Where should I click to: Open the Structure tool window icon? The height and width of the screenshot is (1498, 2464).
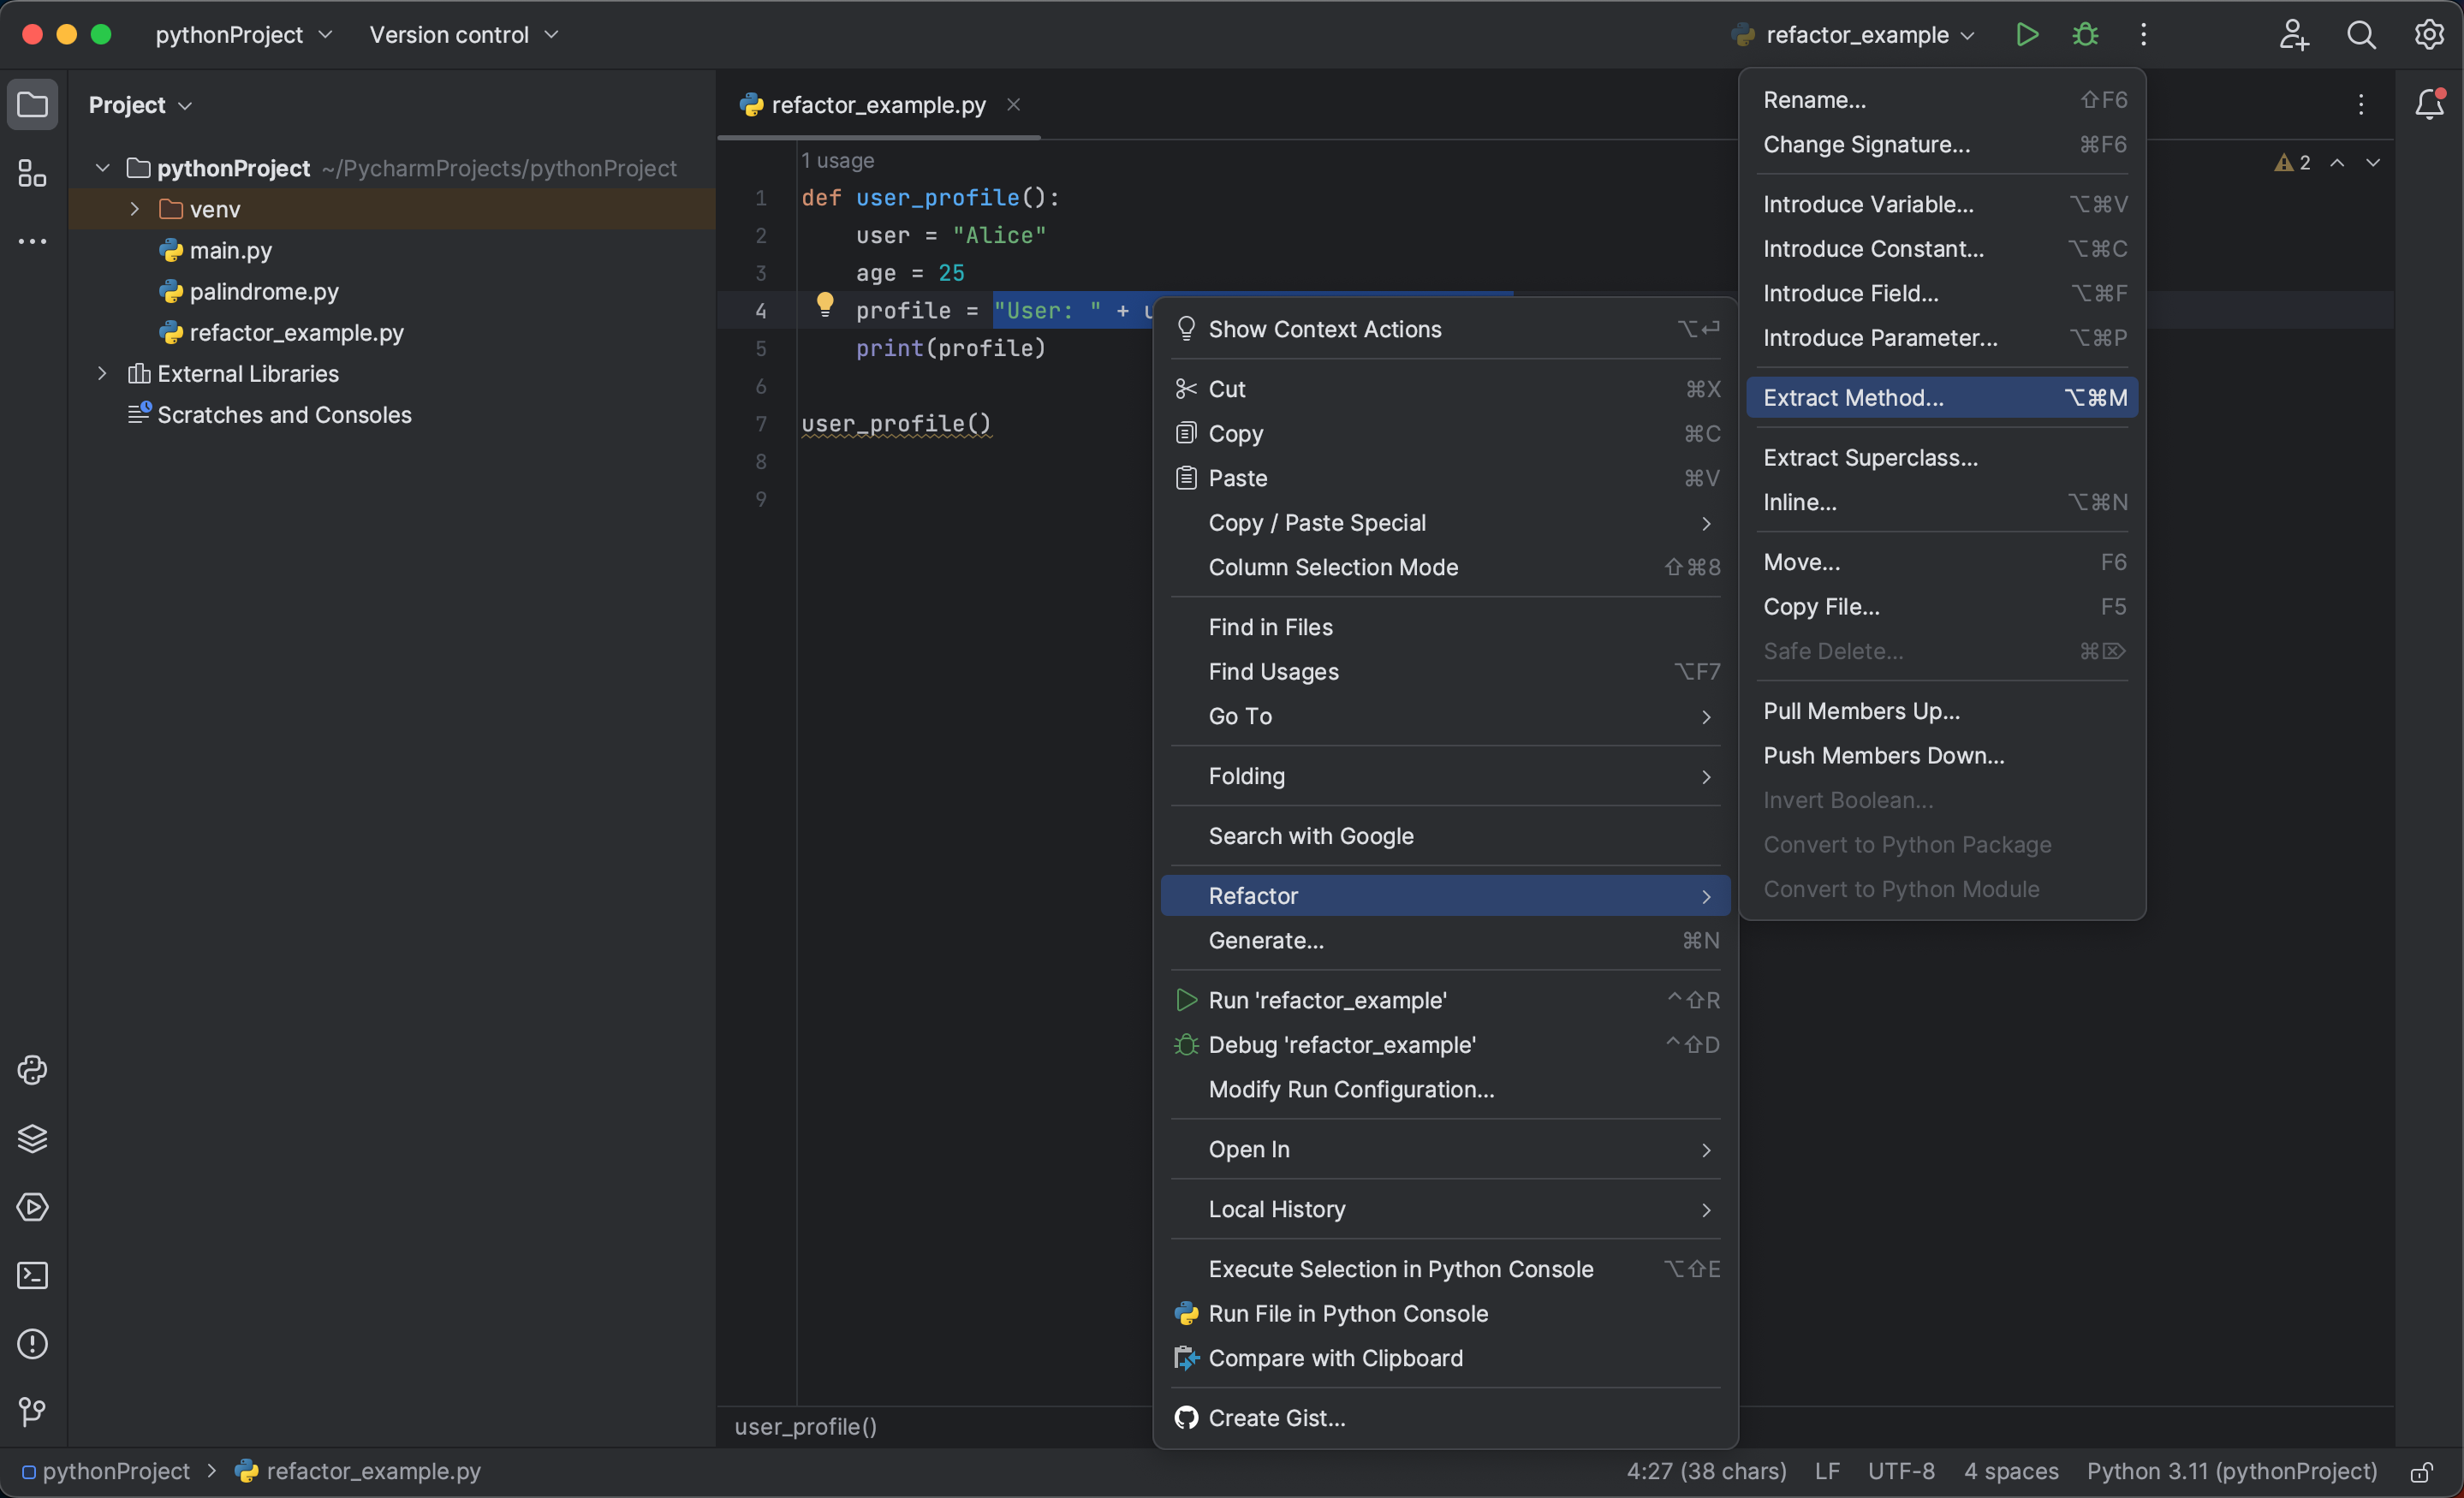(32, 173)
